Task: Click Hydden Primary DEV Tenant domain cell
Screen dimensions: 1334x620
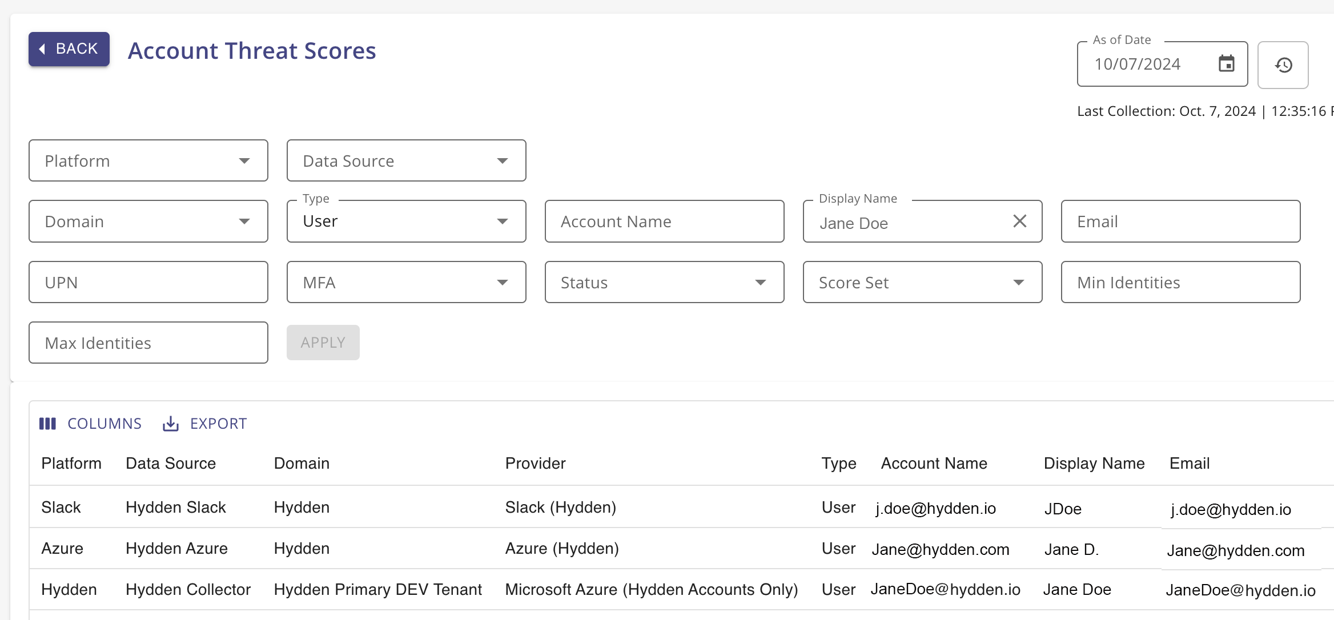Action: pyautogui.click(x=378, y=589)
